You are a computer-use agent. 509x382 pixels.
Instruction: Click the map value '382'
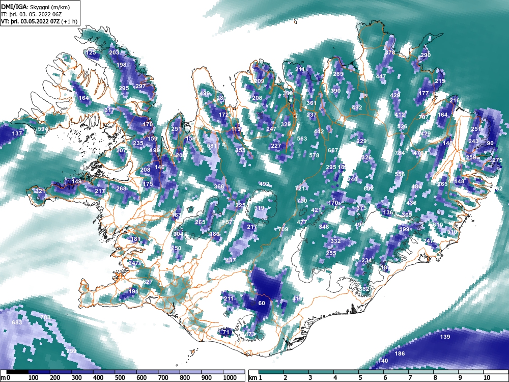(x=364, y=289)
